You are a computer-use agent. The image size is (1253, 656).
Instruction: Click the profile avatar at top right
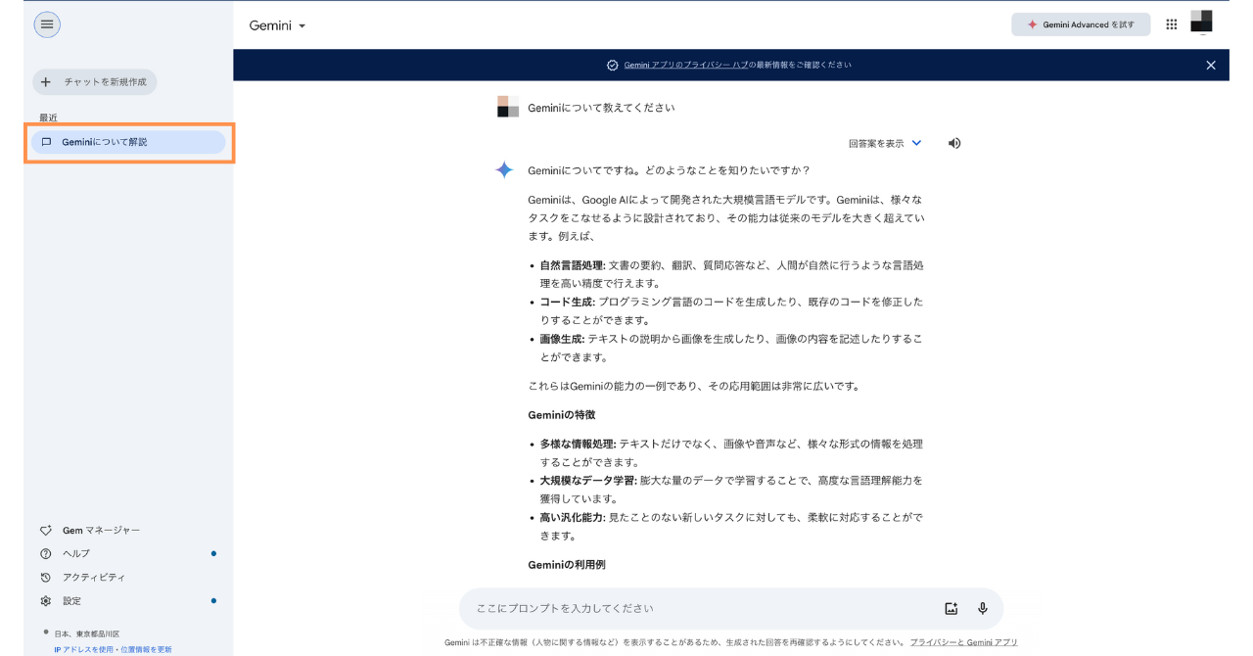coord(1201,22)
